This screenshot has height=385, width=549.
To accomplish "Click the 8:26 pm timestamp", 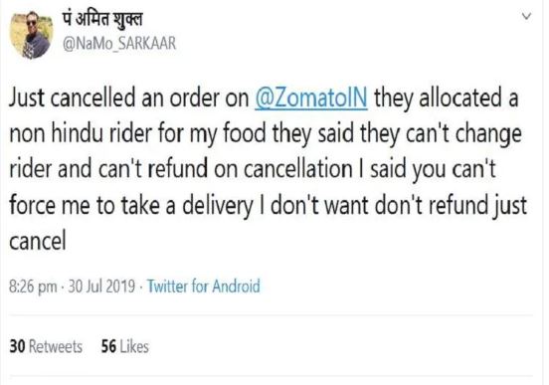I will pos(33,287).
